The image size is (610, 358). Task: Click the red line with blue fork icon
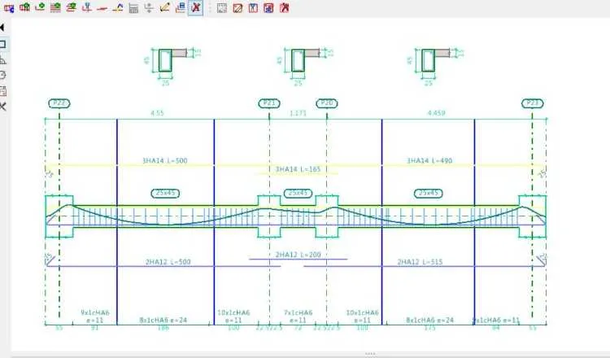[x=87, y=7]
